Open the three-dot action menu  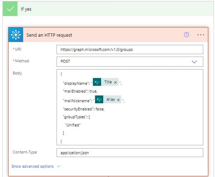pyautogui.click(x=201, y=35)
